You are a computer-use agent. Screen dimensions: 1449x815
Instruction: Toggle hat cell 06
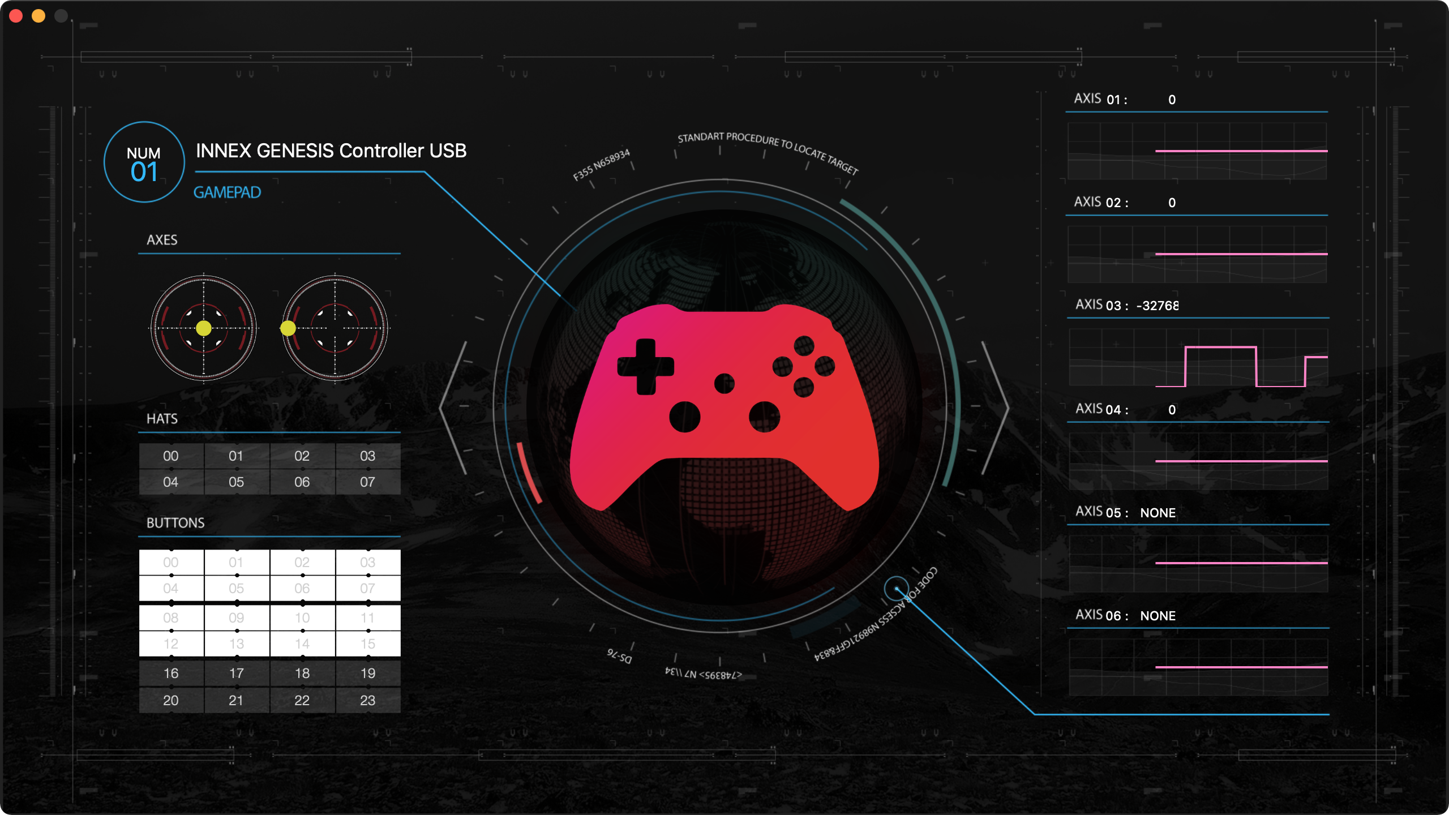pos(302,482)
